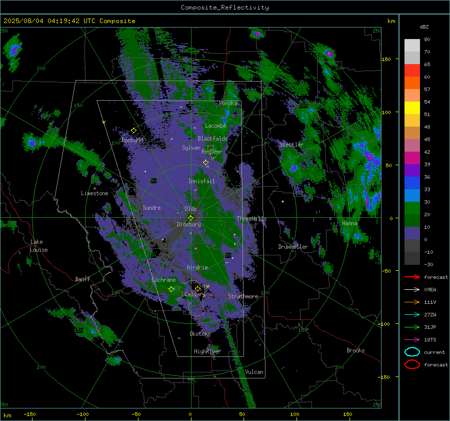Click the HighRiver city label
The image size is (450, 421).
(x=207, y=351)
